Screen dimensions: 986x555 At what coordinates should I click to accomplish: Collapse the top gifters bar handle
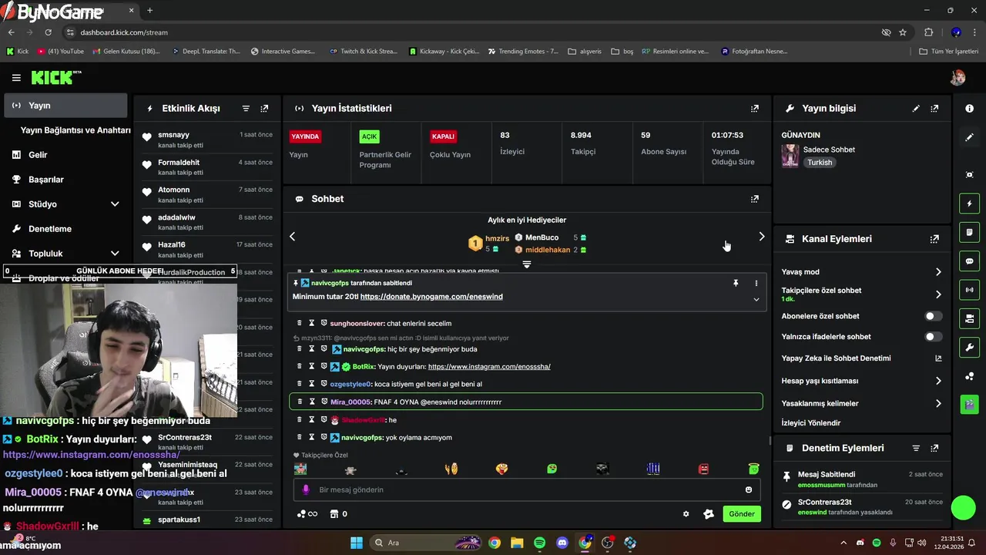pos(527,264)
